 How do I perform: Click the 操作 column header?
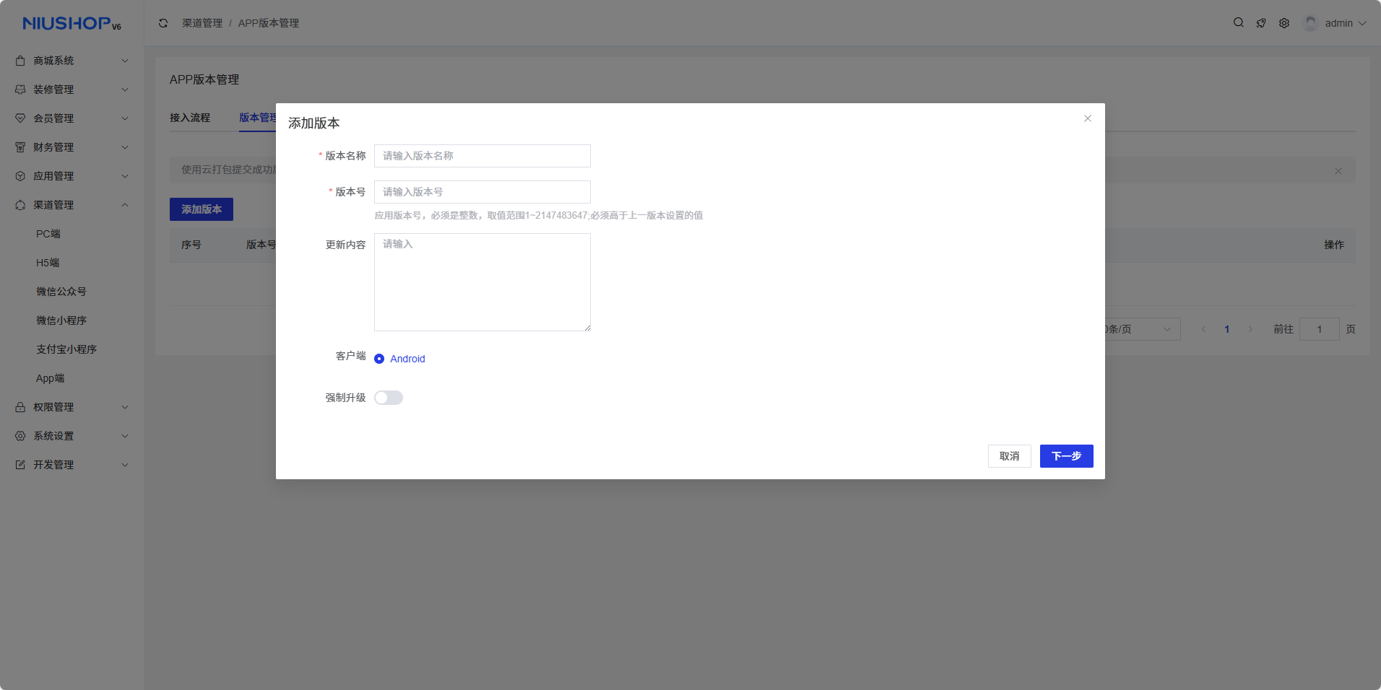coord(1334,245)
